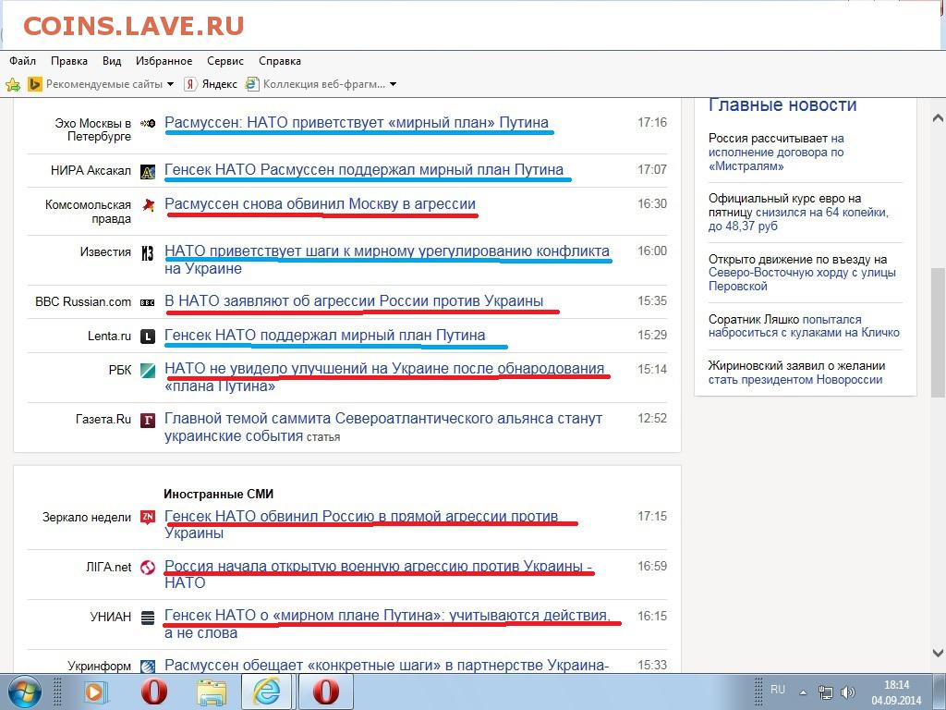Viewport: 946px width, 710px height.
Task: Open УНИАН headline about «мирном плане Путина»
Action: [387, 624]
